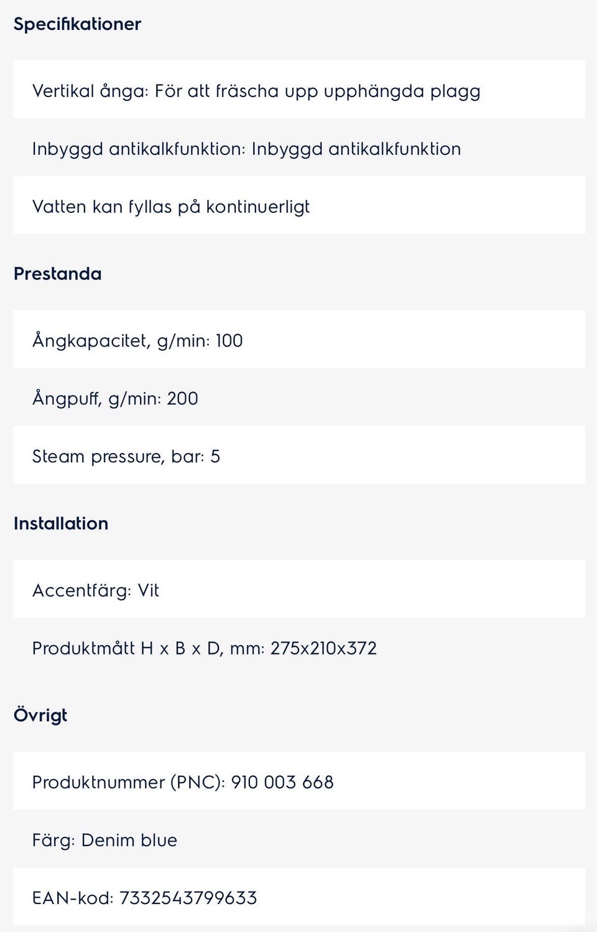Click the EAN number 7332543799633
Screen dimensions: 597x932
click(x=188, y=898)
